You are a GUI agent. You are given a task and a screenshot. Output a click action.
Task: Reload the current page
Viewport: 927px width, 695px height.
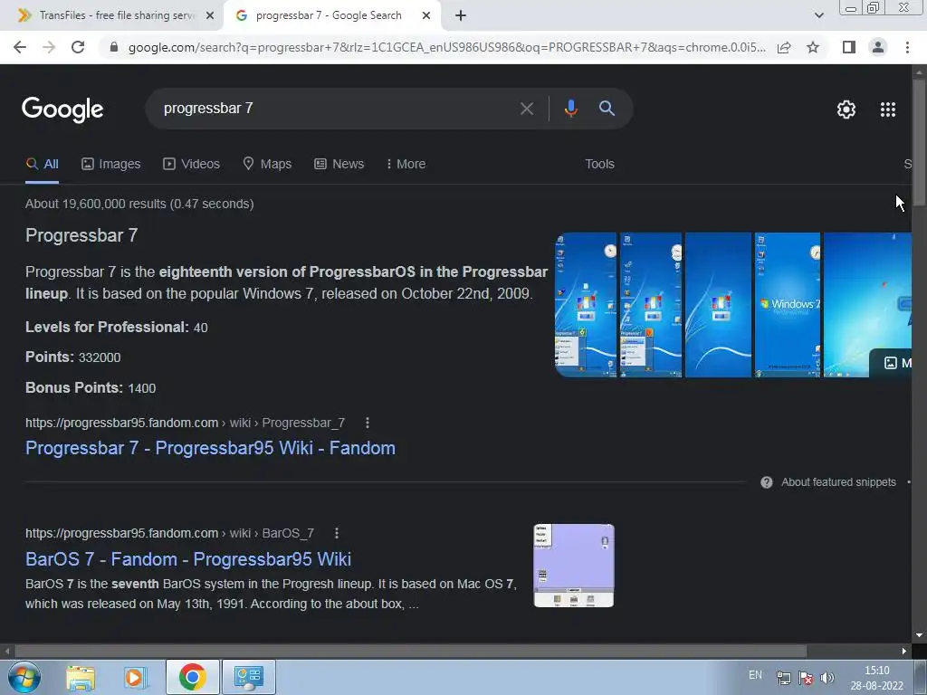(78, 47)
